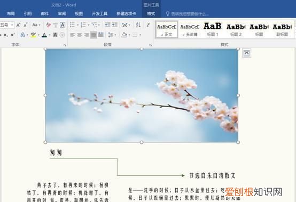Apply the 标题 2 style
The width and height of the screenshot is (296, 202).
coord(236,30)
